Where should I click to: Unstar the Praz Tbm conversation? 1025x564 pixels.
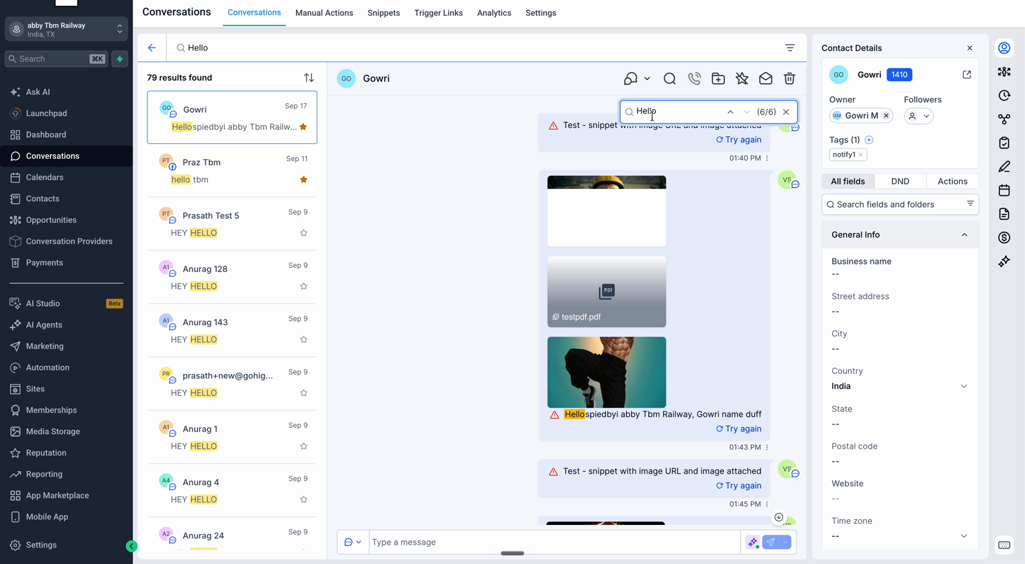click(304, 180)
